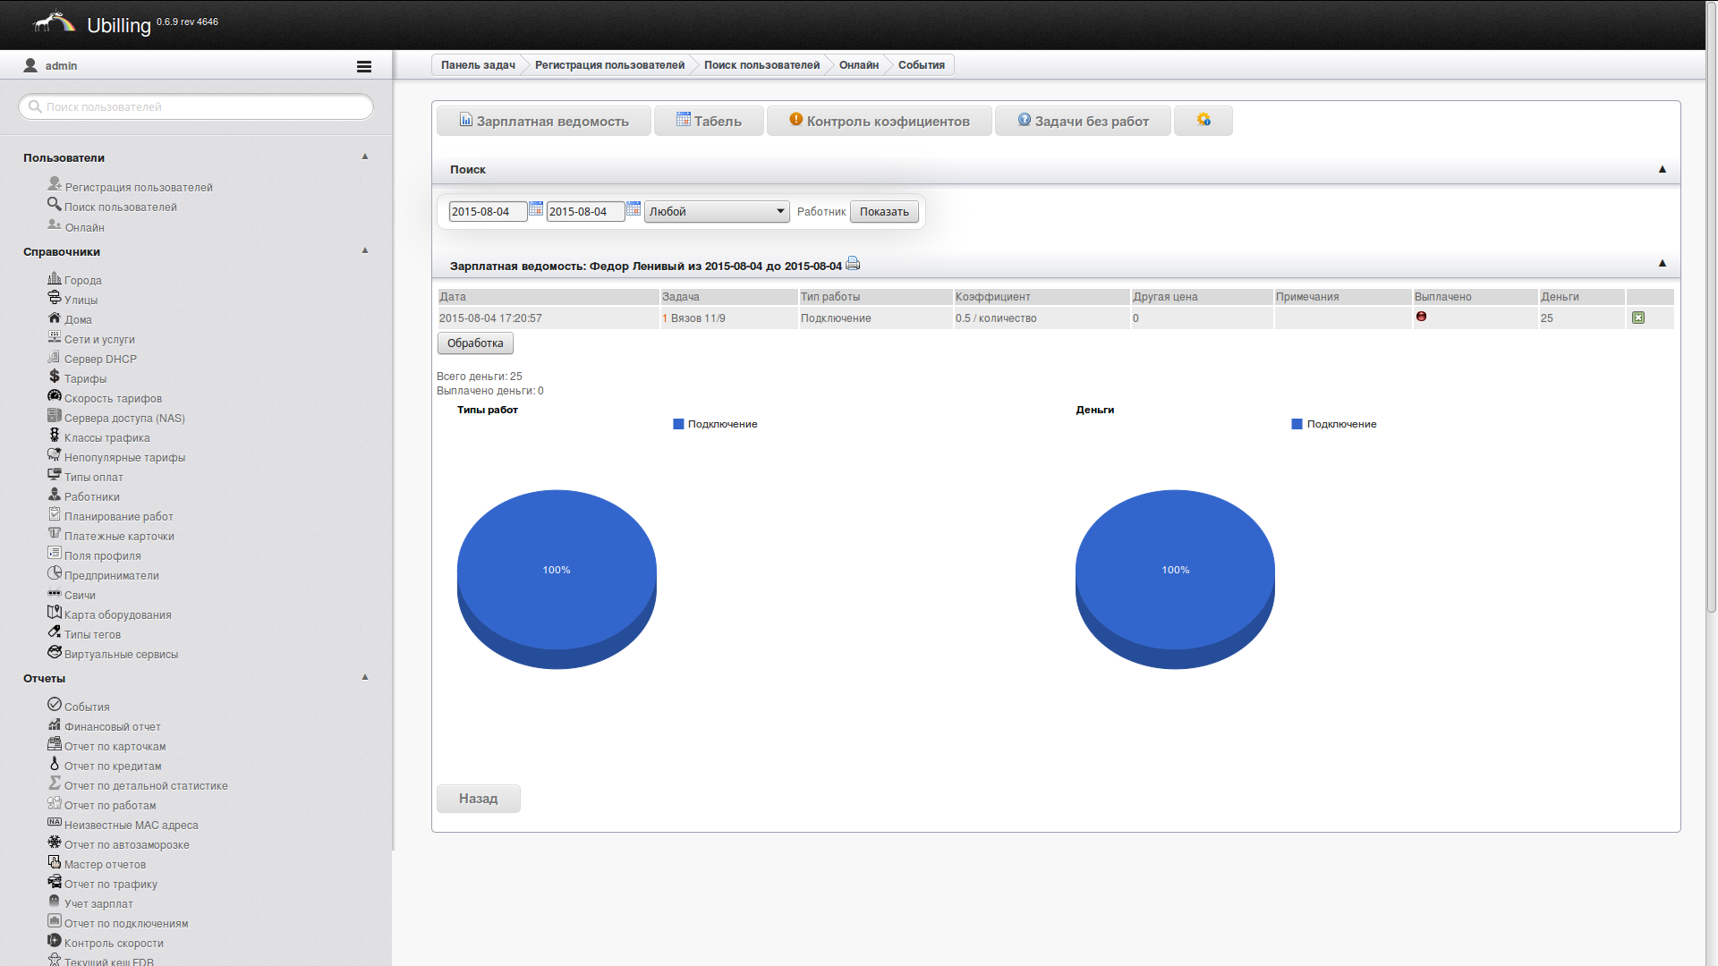
Task: Open the sidebar hamburger menu next to admin
Action: [x=363, y=66]
